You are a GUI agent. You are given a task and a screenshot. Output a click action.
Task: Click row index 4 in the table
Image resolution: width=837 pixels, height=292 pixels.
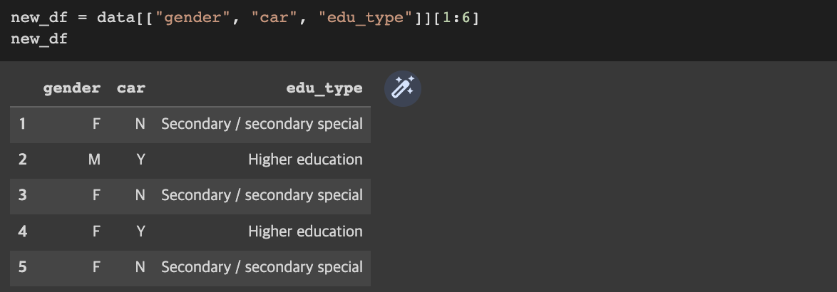[22, 231]
